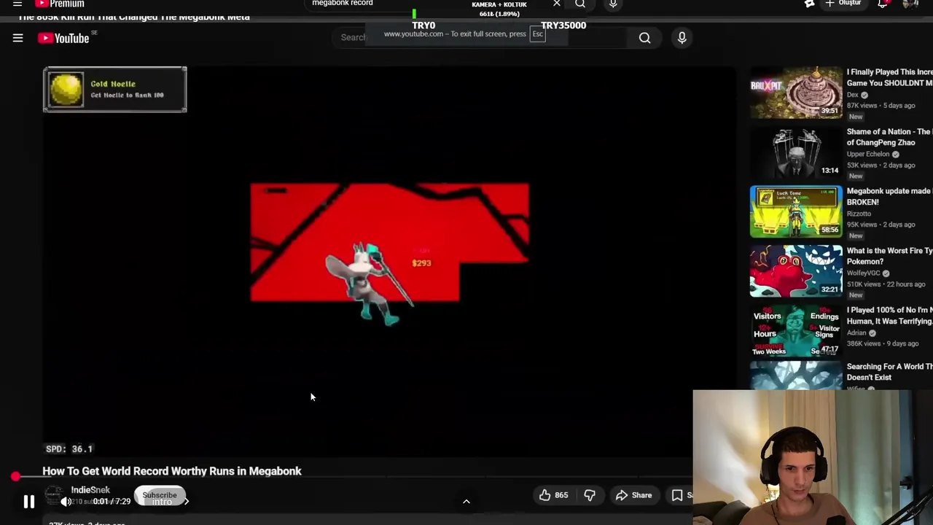Click magnifier button of the lower search bar
Image resolution: width=933 pixels, height=525 pixels.
644,38
